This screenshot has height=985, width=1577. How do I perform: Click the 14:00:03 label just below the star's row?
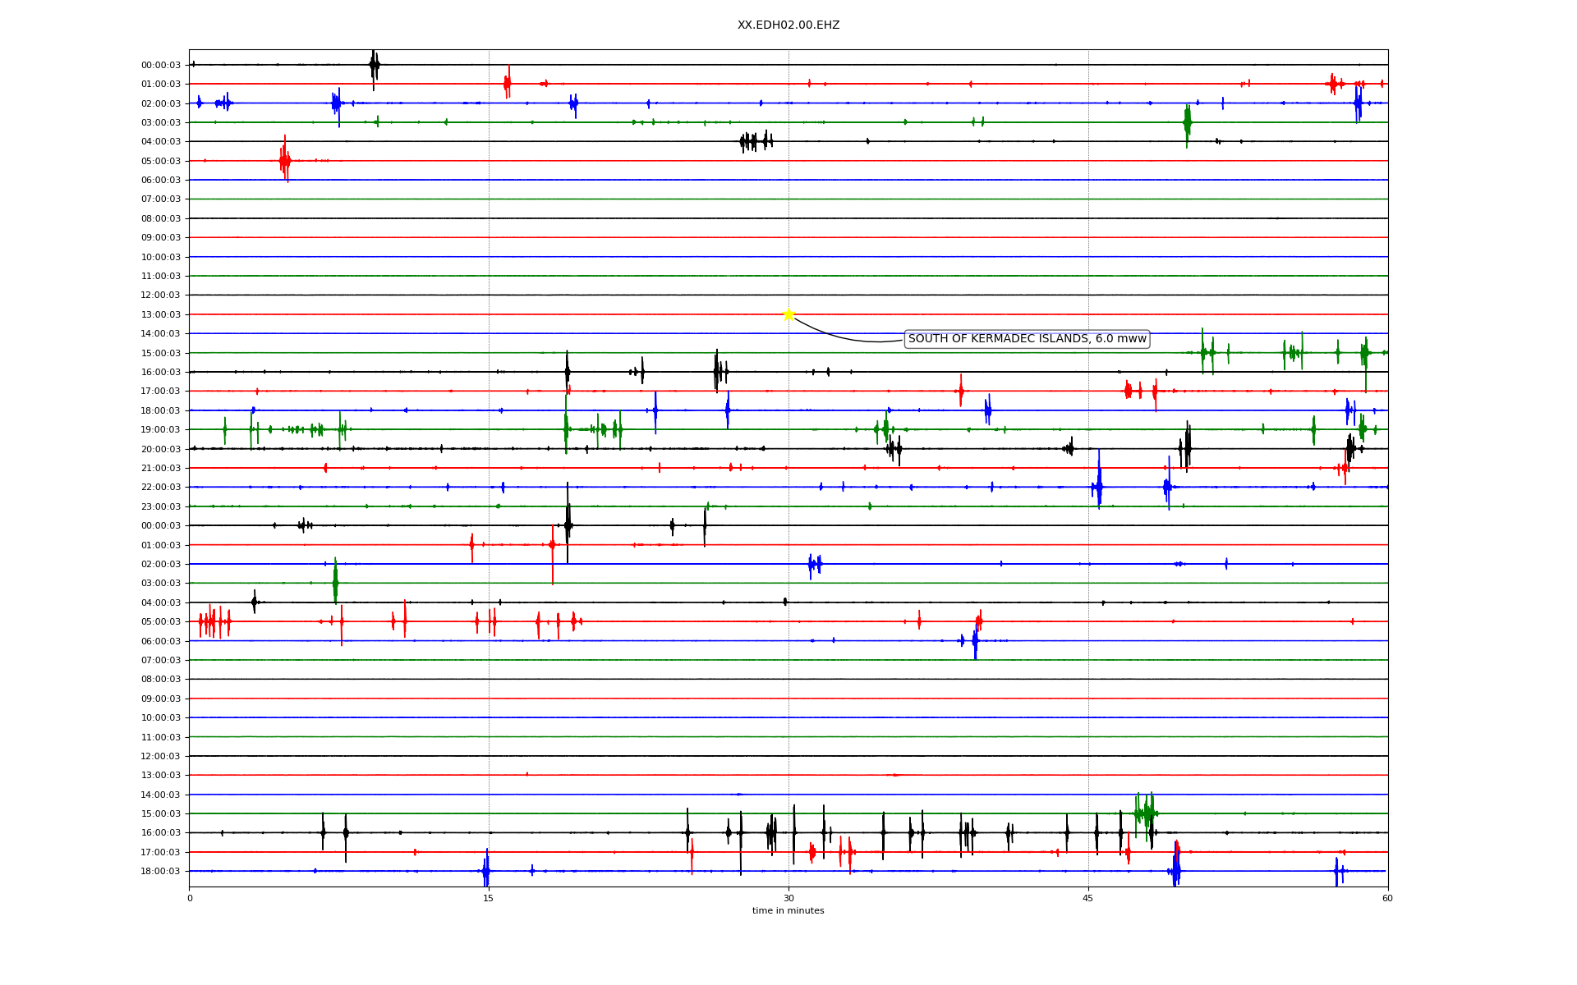tap(160, 334)
